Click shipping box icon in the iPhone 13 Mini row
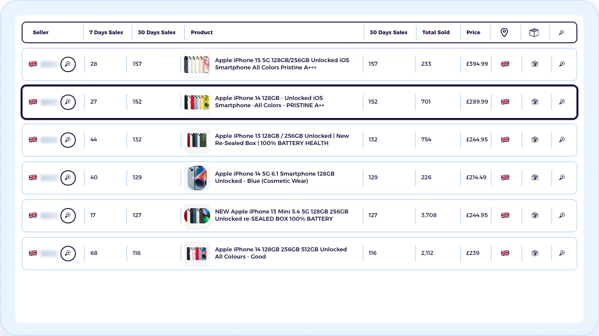Screen dimensions: 599x336 (x=534, y=215)
